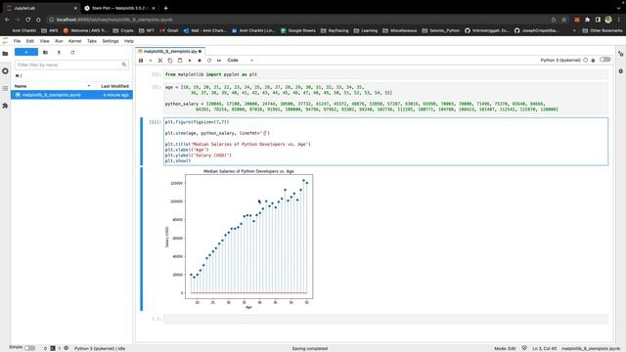This screenshot has height=352, width=626.
Task: Open the Learning bookmarks folder
Action: [x=365, y=30]
